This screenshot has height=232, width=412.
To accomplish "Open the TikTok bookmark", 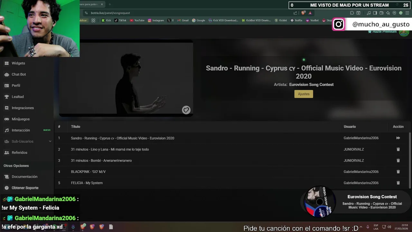I will click(120, 20).
